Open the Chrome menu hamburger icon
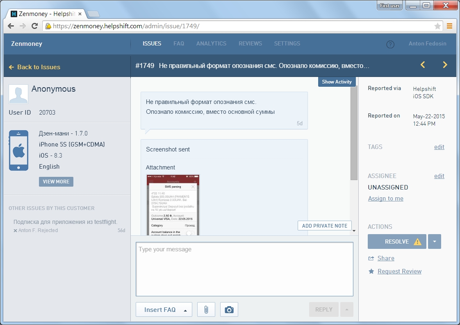 449,26
